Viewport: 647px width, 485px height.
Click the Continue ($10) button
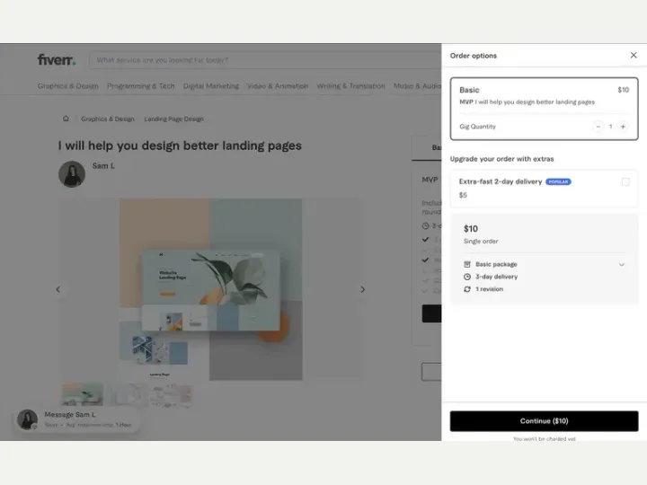[x=544, y=421]
